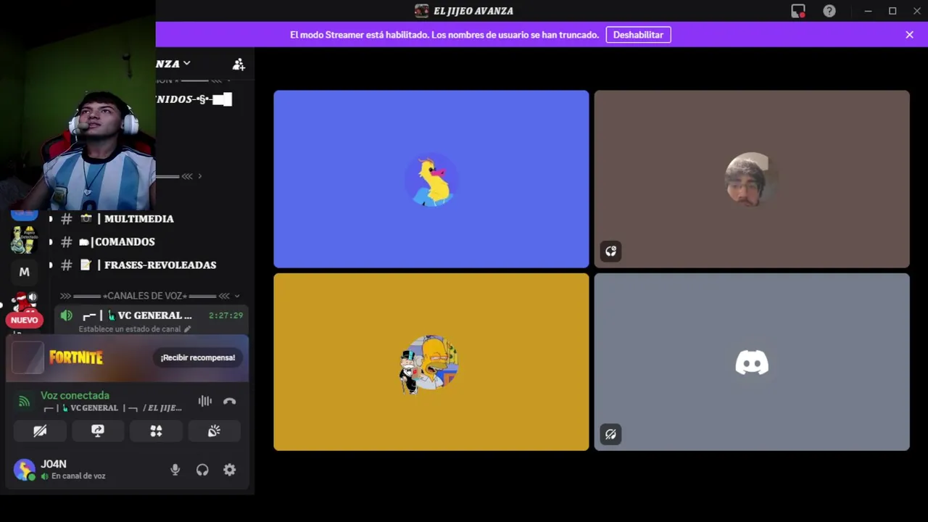
Task: Click the activity icon on brown tile
Action: click(x=610, y=252)
